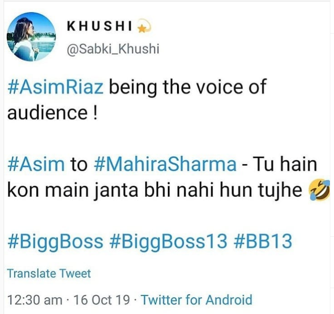Open the #MahiraSharma hashtag
Viewport: 334px width, 314px height.
(165, 164)
